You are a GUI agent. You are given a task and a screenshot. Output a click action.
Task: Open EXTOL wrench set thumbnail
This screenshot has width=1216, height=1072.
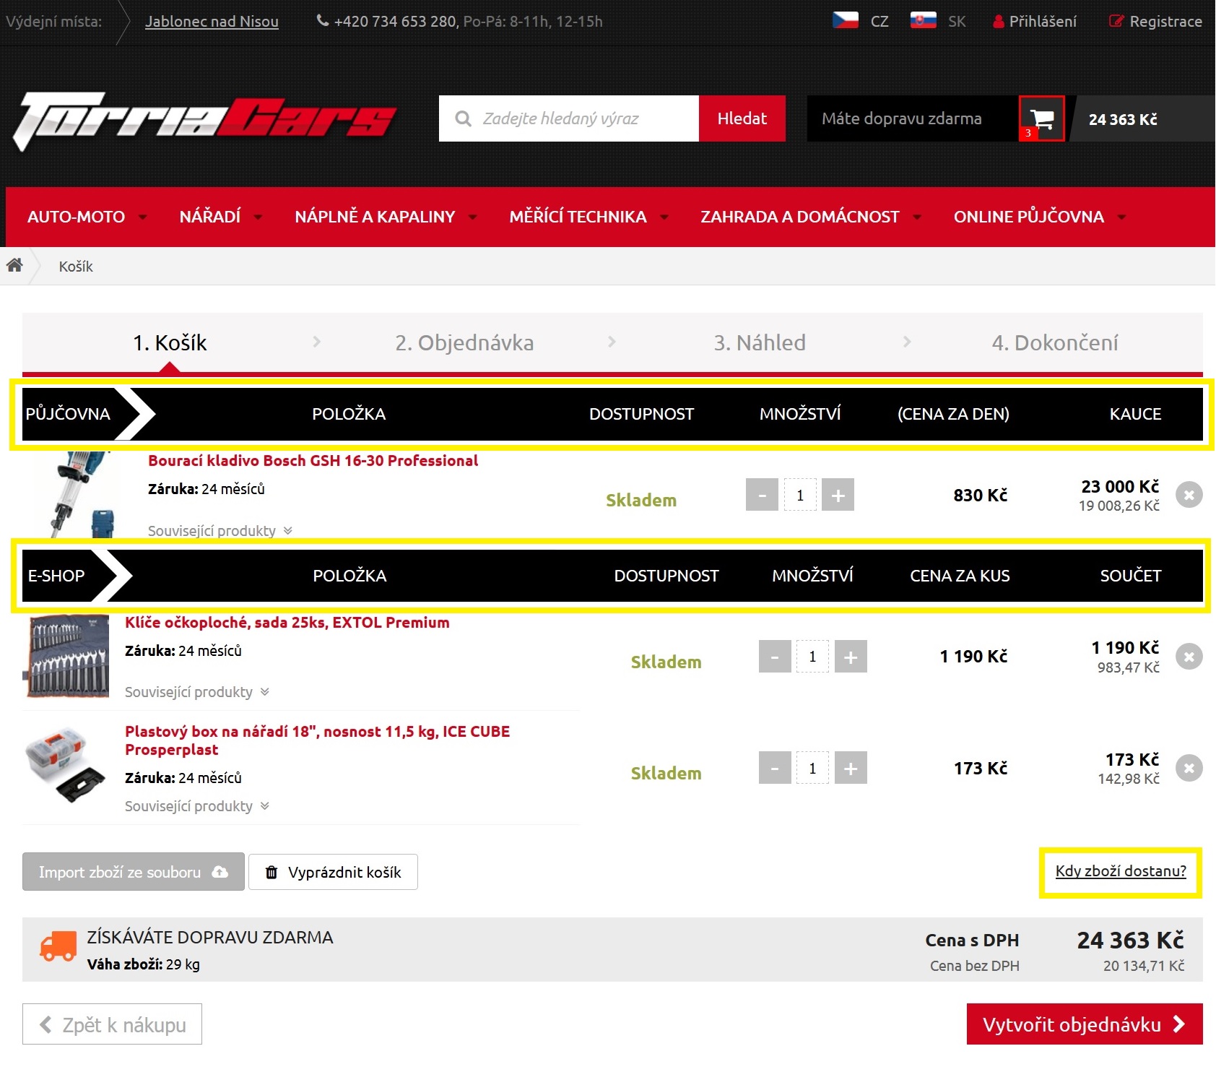point(67,657)
